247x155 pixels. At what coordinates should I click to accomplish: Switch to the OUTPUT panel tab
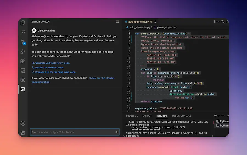click(x=147, y=116)
